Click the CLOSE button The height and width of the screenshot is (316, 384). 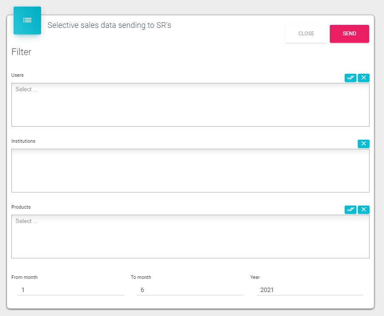[x=306, y=34]
